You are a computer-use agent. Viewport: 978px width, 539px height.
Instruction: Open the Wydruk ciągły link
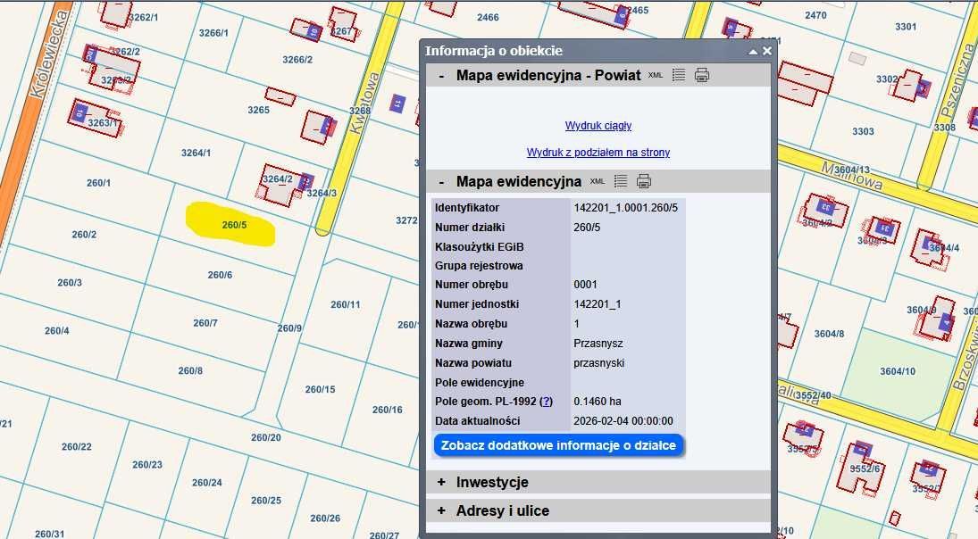coord(598,125)
